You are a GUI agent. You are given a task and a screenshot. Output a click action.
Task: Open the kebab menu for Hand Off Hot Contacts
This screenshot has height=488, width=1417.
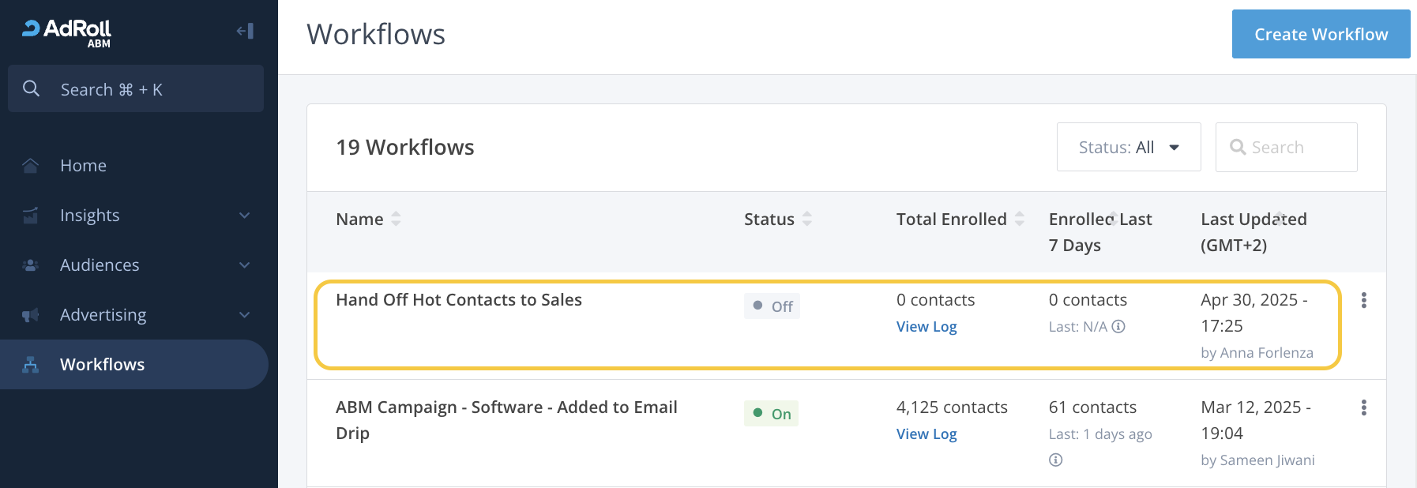point(1363,300)
